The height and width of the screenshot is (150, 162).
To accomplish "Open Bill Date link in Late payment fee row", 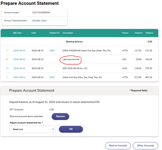I will [x=19, y=59].
